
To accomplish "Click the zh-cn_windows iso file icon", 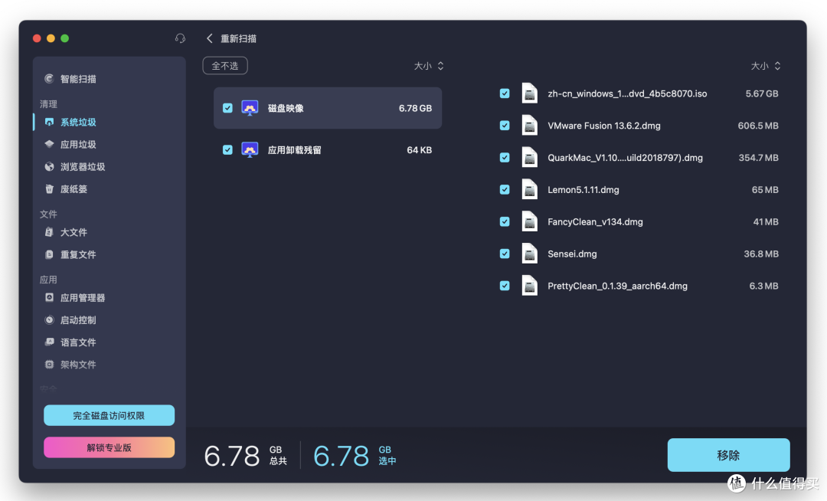I will click(x=530, y=93).
